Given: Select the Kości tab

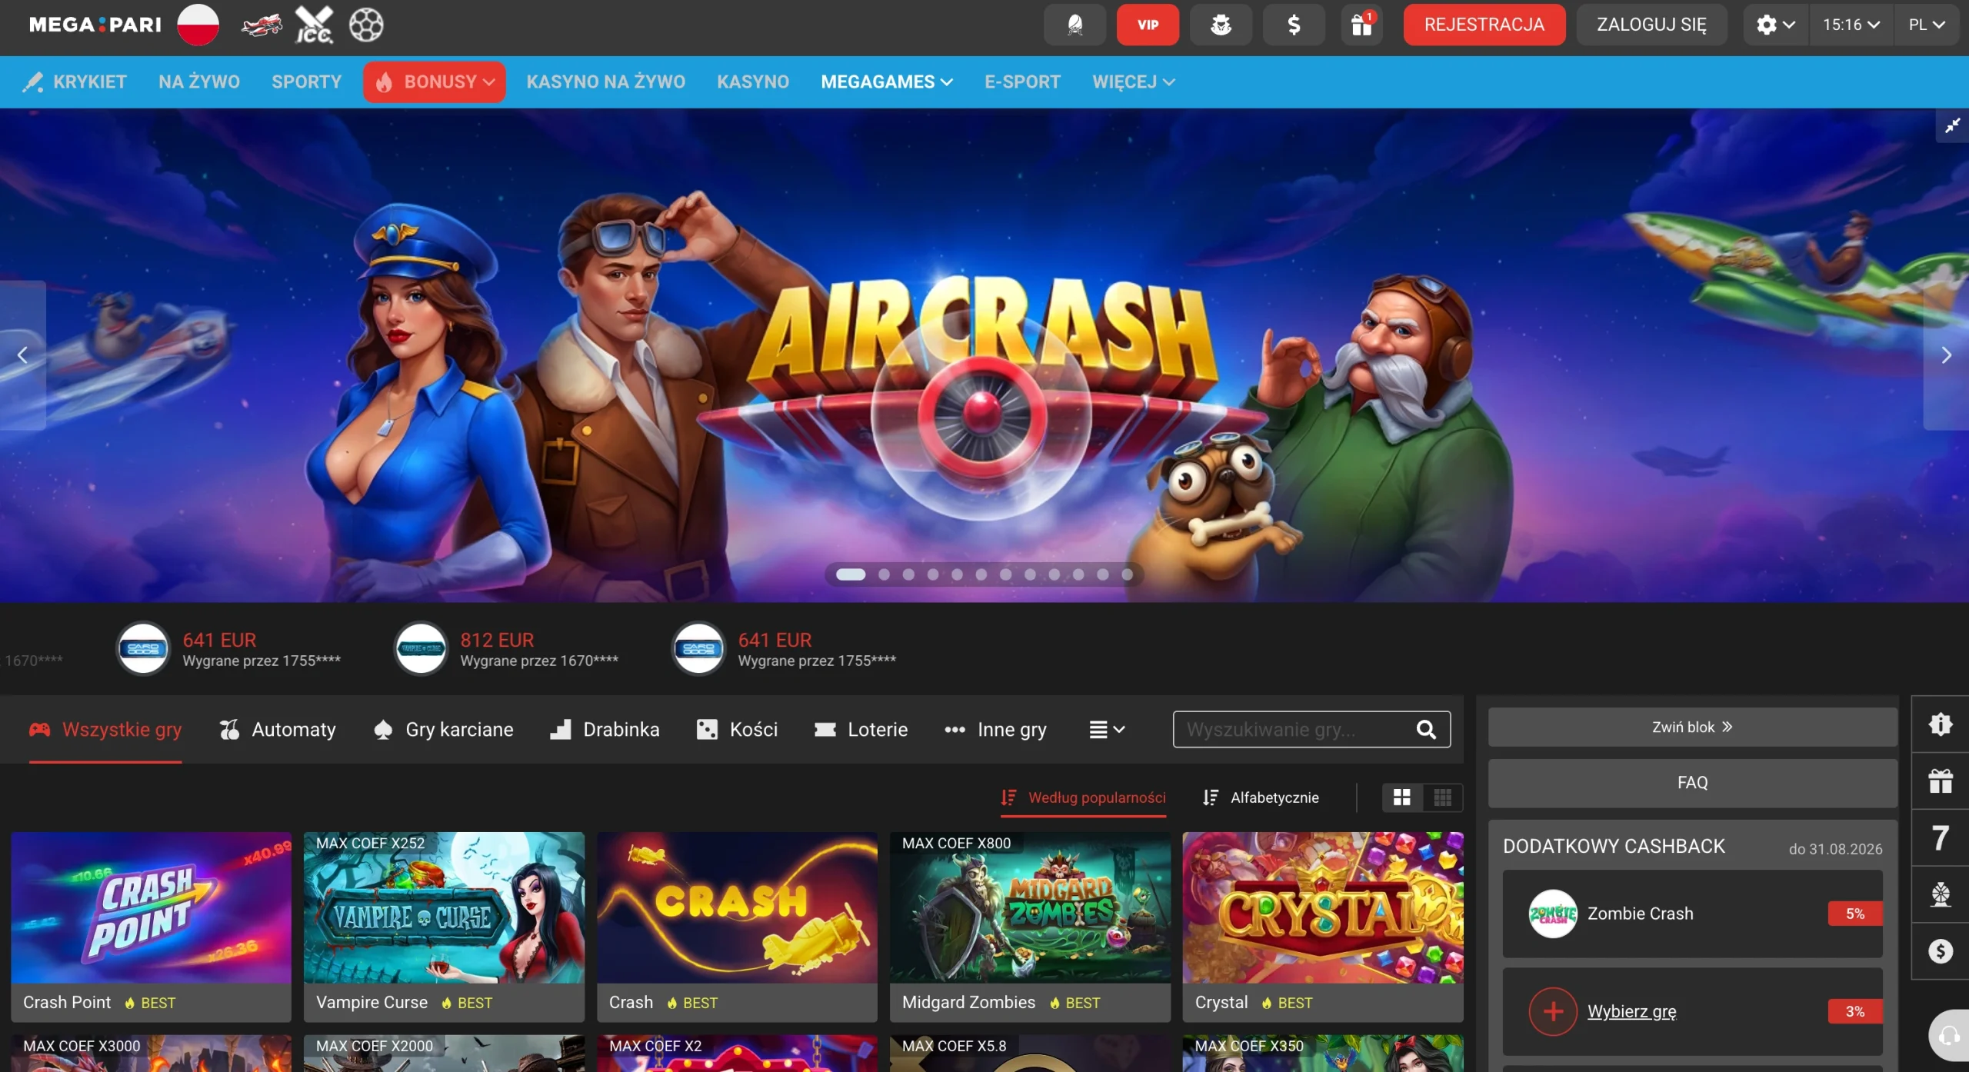Looking at the screenshot, I should point(737,729).
